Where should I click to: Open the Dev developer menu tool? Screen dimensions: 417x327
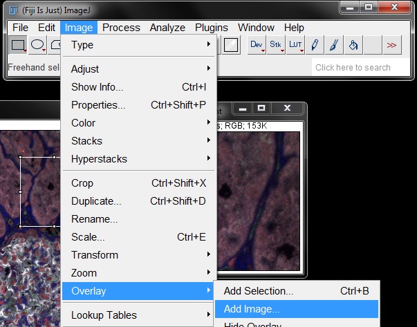[257, 46]
